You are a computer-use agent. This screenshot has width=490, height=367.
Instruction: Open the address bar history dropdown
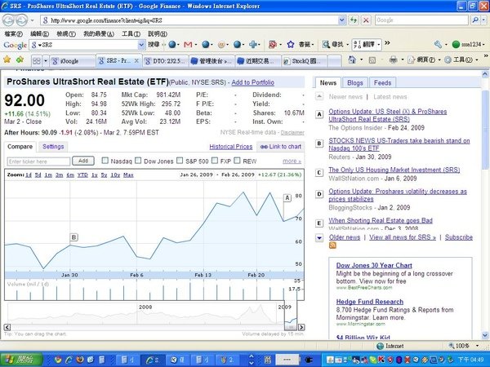(x=342, y=20)
